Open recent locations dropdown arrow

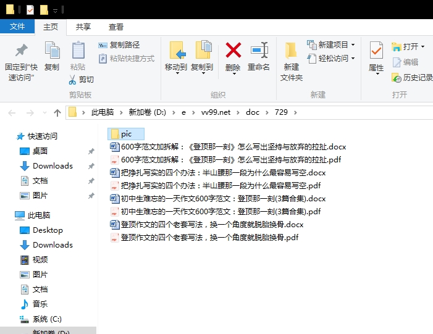[44, 113]
